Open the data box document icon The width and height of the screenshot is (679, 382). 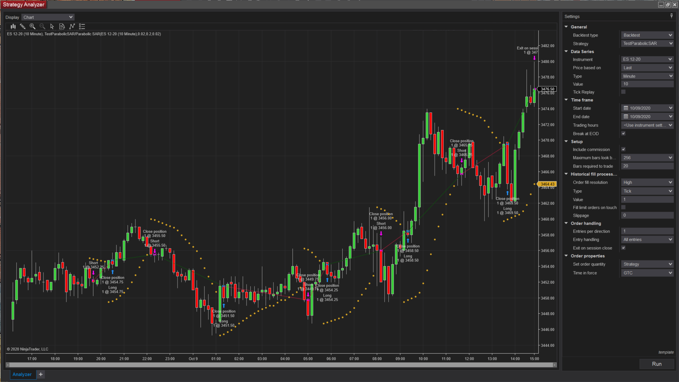(x=62, y=27)
